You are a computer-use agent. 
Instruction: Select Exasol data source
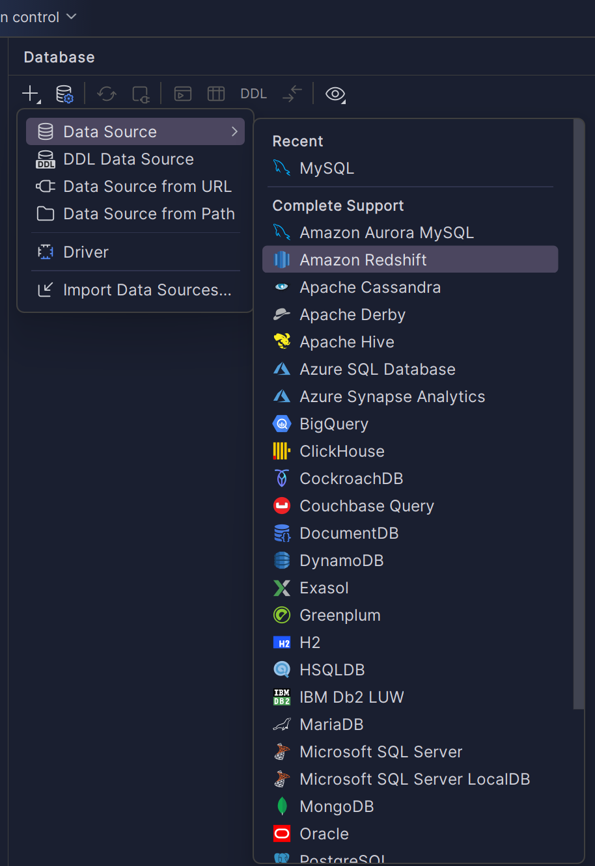point(410,588)
